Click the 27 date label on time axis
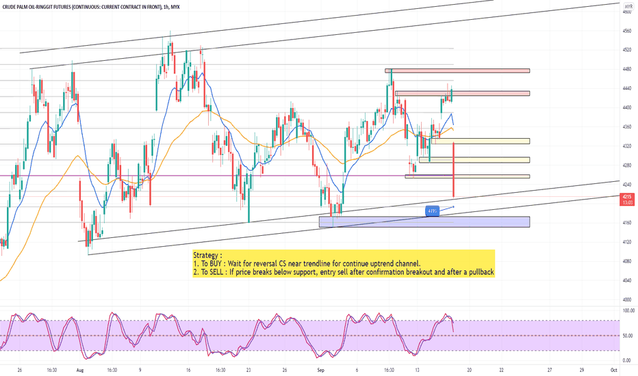 (549, 371)
